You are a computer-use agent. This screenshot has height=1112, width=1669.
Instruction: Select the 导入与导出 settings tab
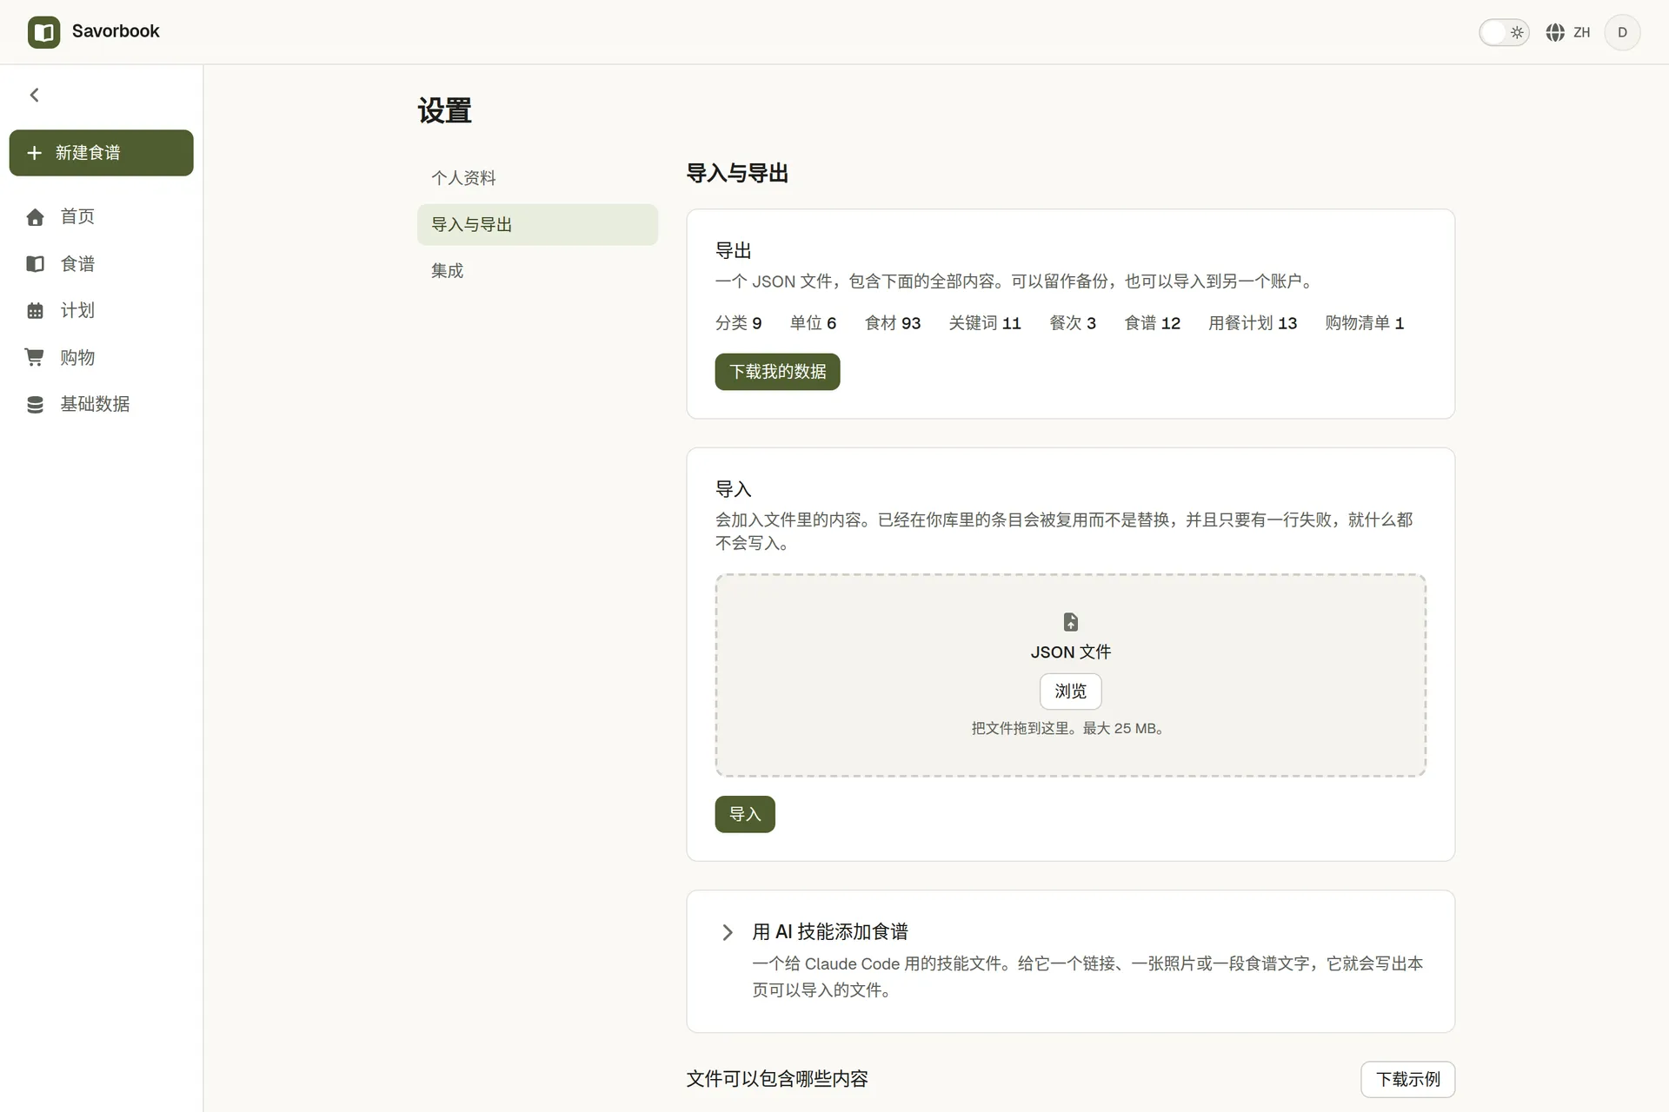pyautogui.click(x=537, y=224)
